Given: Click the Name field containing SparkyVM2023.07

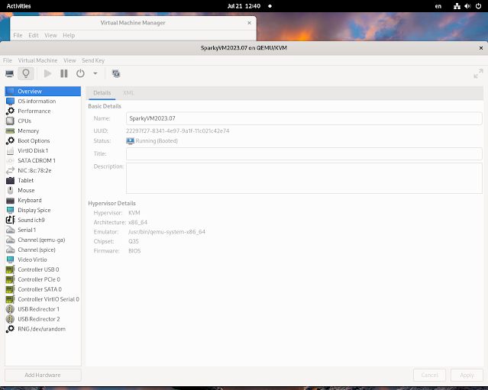Looking at the screenshot, I should (x=304, y=118).
